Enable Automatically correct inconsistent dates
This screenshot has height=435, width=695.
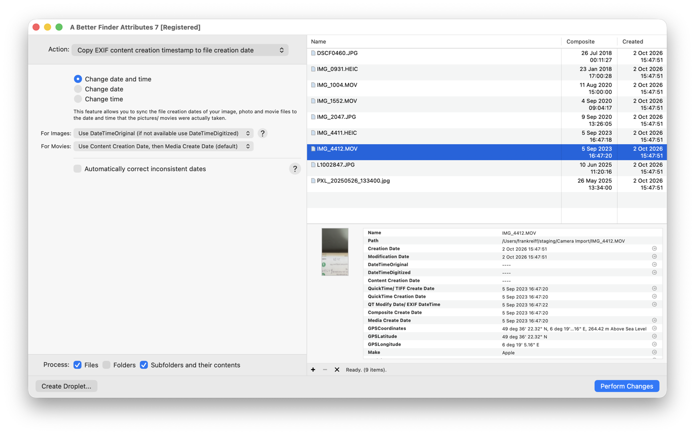77,169
